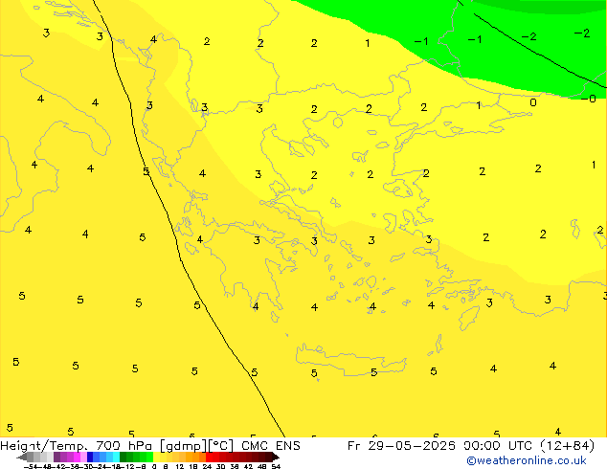Select the "Fr 29-05-2026" date text
Viewport: 607px width, 469px height.
(401, 445)
